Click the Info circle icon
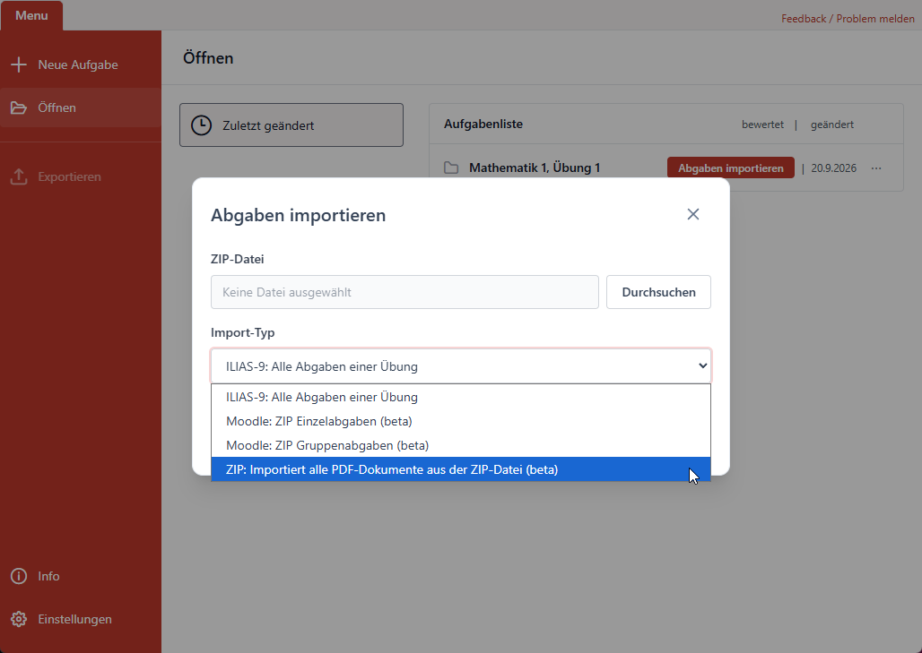Screen dimensions: 922x653 tap(19, 576)
